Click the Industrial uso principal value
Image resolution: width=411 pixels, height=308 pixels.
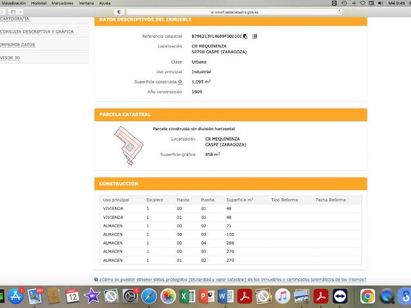point(201,72)
